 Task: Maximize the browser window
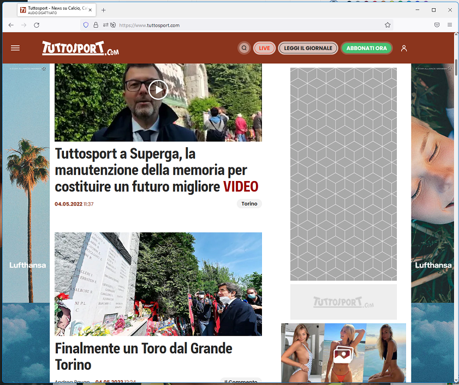[433, 10]
